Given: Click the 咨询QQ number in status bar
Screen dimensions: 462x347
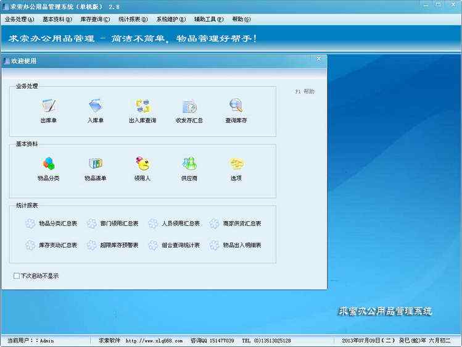Looking at the screenshot, I should [x=212, y=341].
